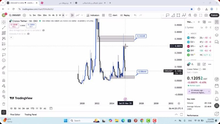Click the Publish button
Image resolution: width=220 pixels, height=124 pixels.
coord(214,15)
